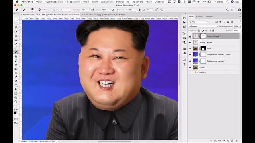Screen dimensions: 255x143
Task: Select the Rectangular Marquee tool
Action: coord(16,23)
